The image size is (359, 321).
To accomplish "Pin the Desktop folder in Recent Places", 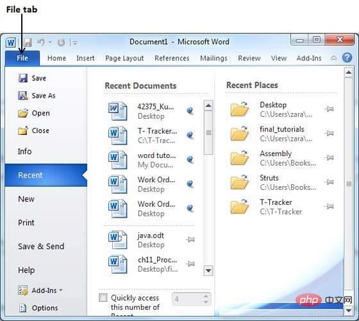I will coord(329,108).
